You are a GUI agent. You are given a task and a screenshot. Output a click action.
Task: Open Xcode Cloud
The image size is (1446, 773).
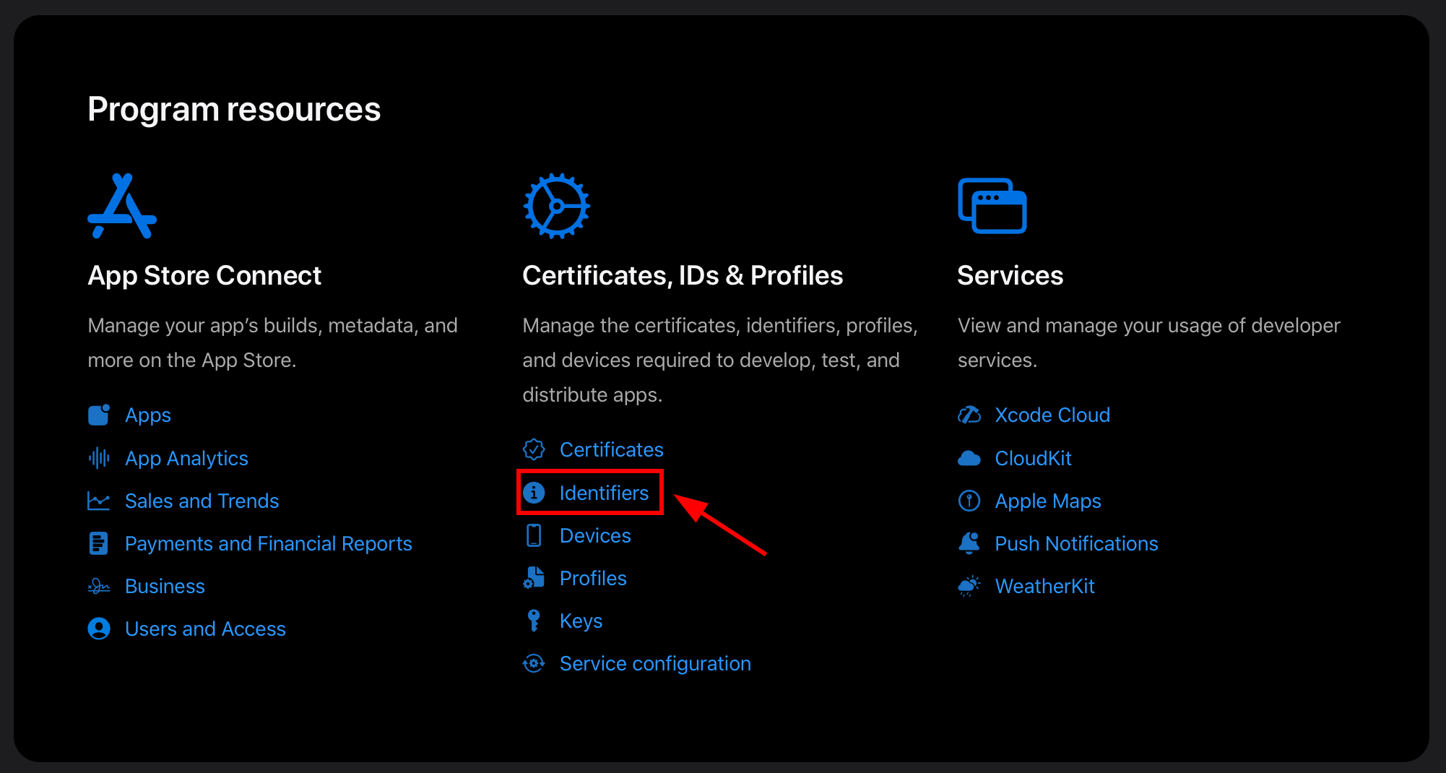1052,415
